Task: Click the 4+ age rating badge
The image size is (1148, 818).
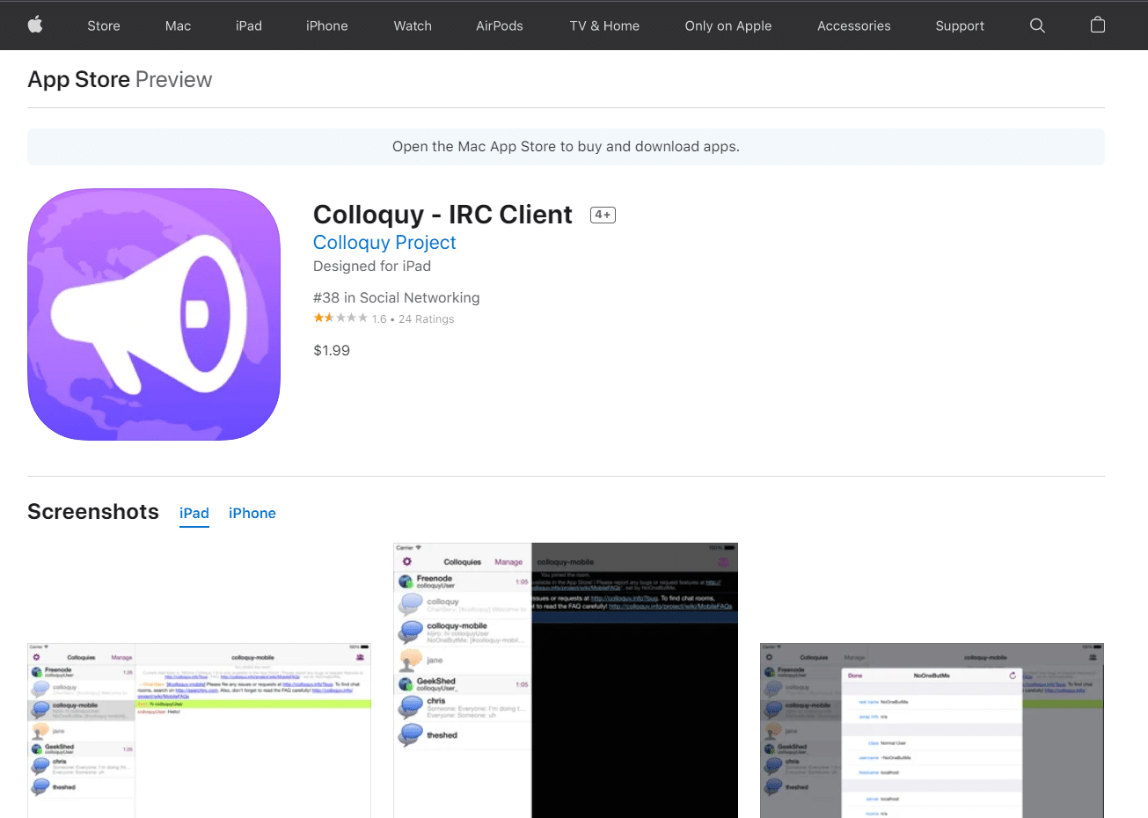Action: tap(603, 215)
